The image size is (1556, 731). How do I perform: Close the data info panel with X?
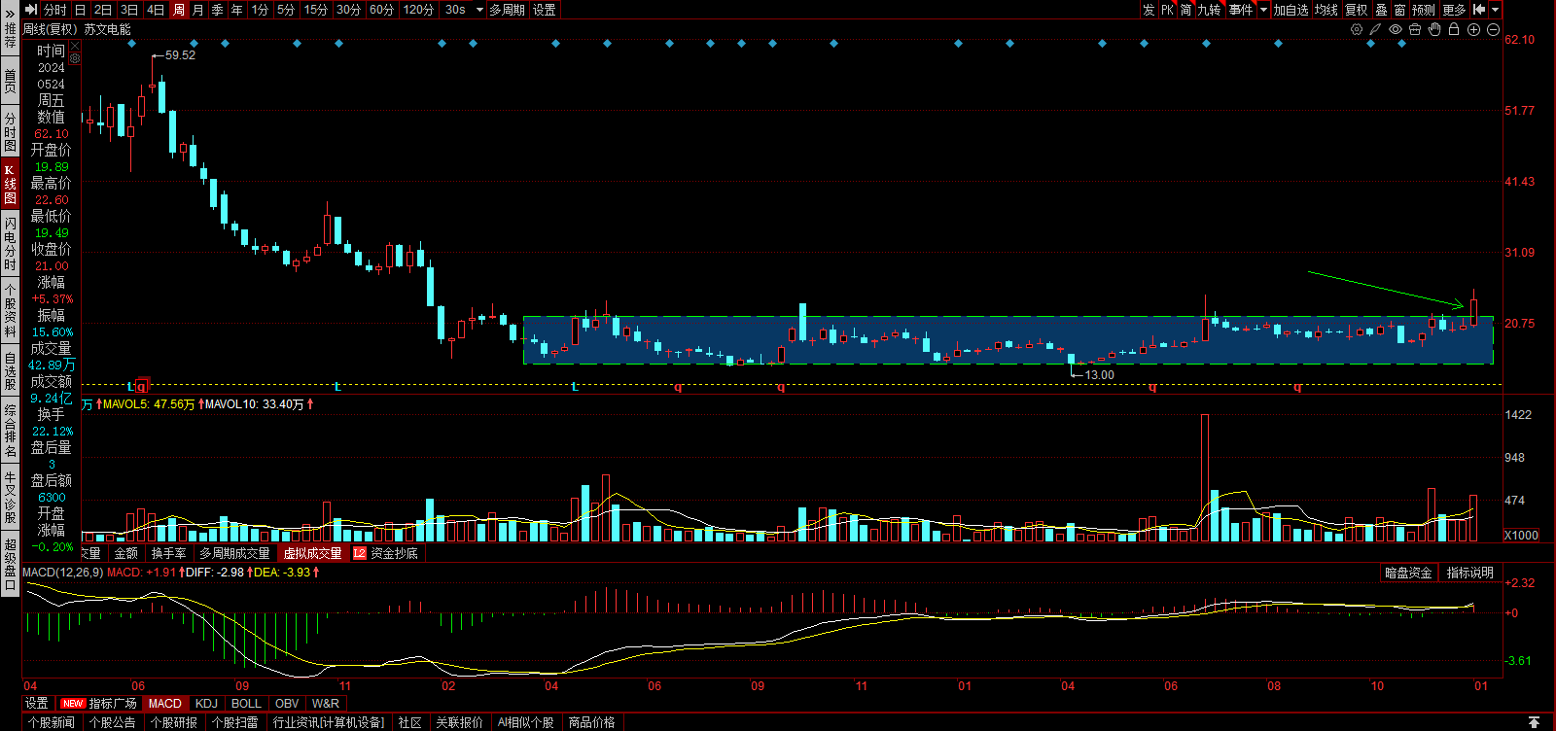[75, 46]
